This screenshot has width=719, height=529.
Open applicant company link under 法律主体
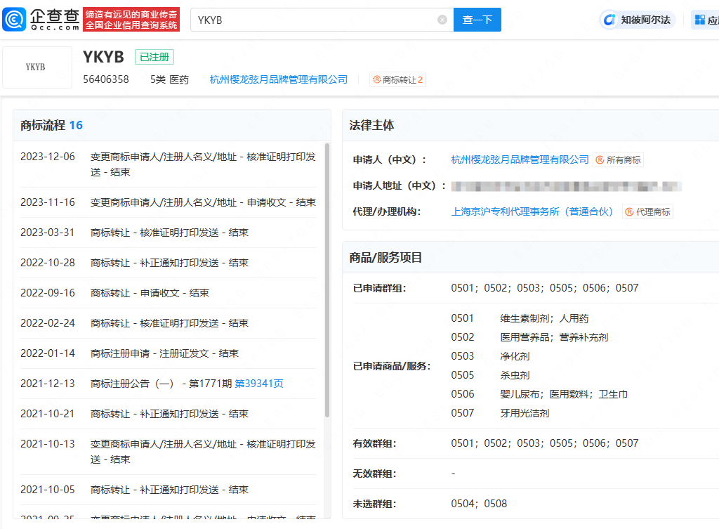click(x=520, y=159)
